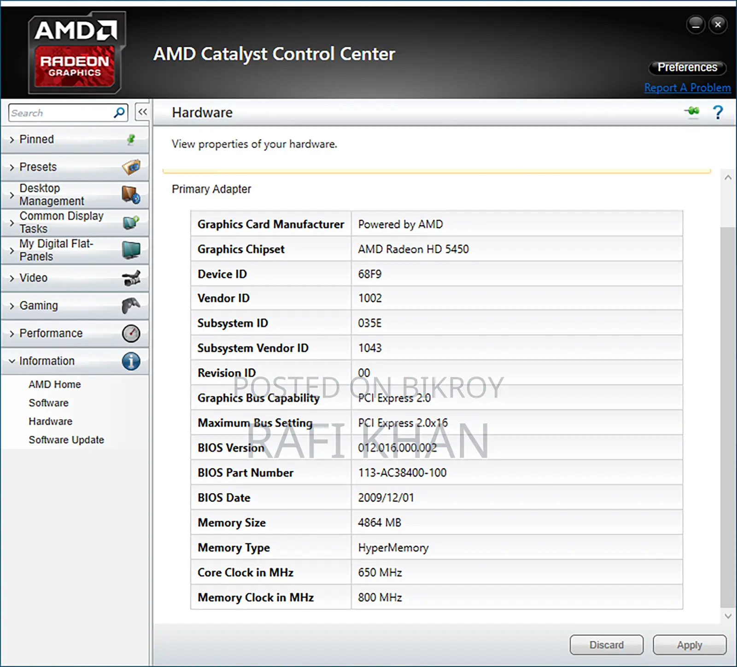The image size is (737, 667).
Task: Select the Subsystem Vendor ID value 1043
Action: click(x=370, y=348)
